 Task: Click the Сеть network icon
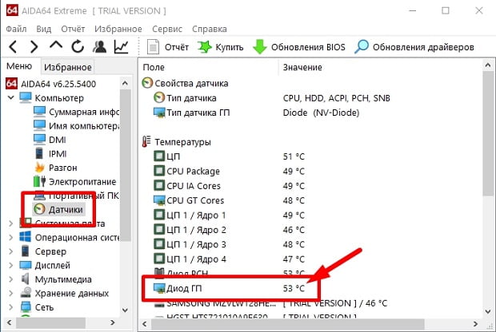(x=26, y=306)
